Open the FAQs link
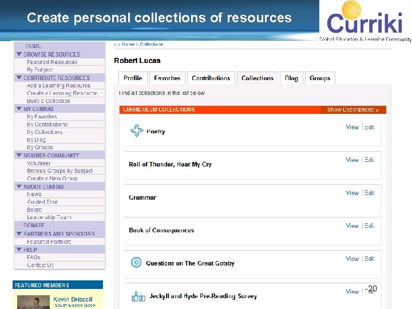Image resolution: width=412 pixels, height=309 pixels. click(34, 257)
